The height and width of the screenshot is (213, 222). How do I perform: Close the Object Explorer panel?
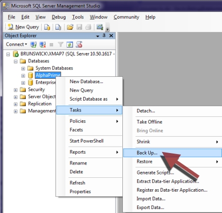[111, 36]
